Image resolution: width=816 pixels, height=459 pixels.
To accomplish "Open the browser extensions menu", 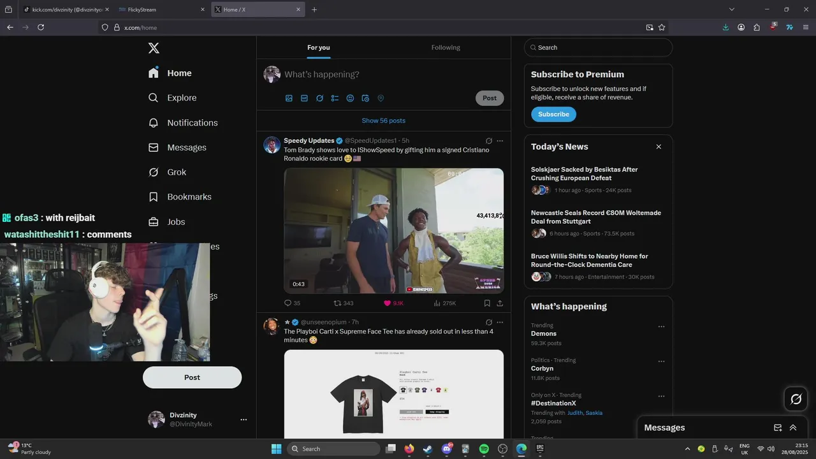I will click(x=757, y=27).
